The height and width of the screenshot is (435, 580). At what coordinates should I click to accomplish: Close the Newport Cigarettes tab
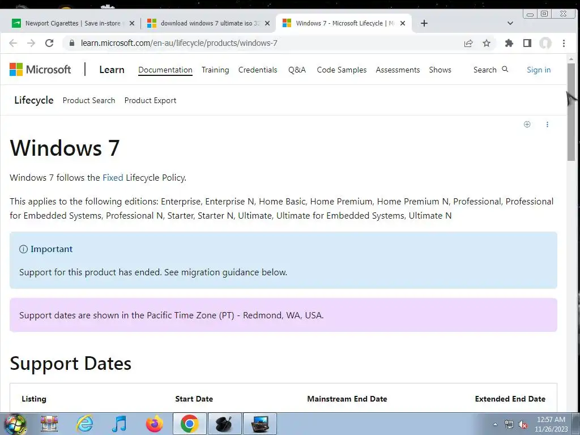tap(132, 23)
